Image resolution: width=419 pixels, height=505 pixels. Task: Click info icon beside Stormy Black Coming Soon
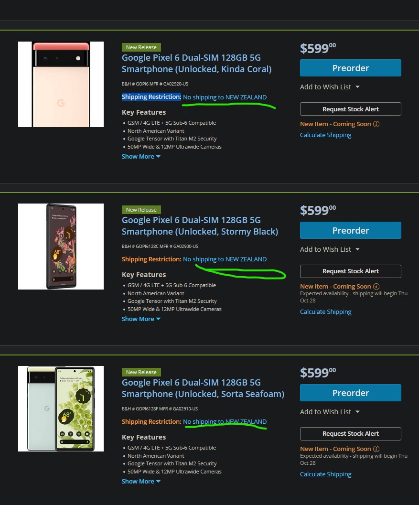(x=376, y=286)
